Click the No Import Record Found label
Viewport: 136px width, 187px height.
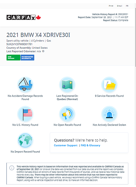(25, 152)
